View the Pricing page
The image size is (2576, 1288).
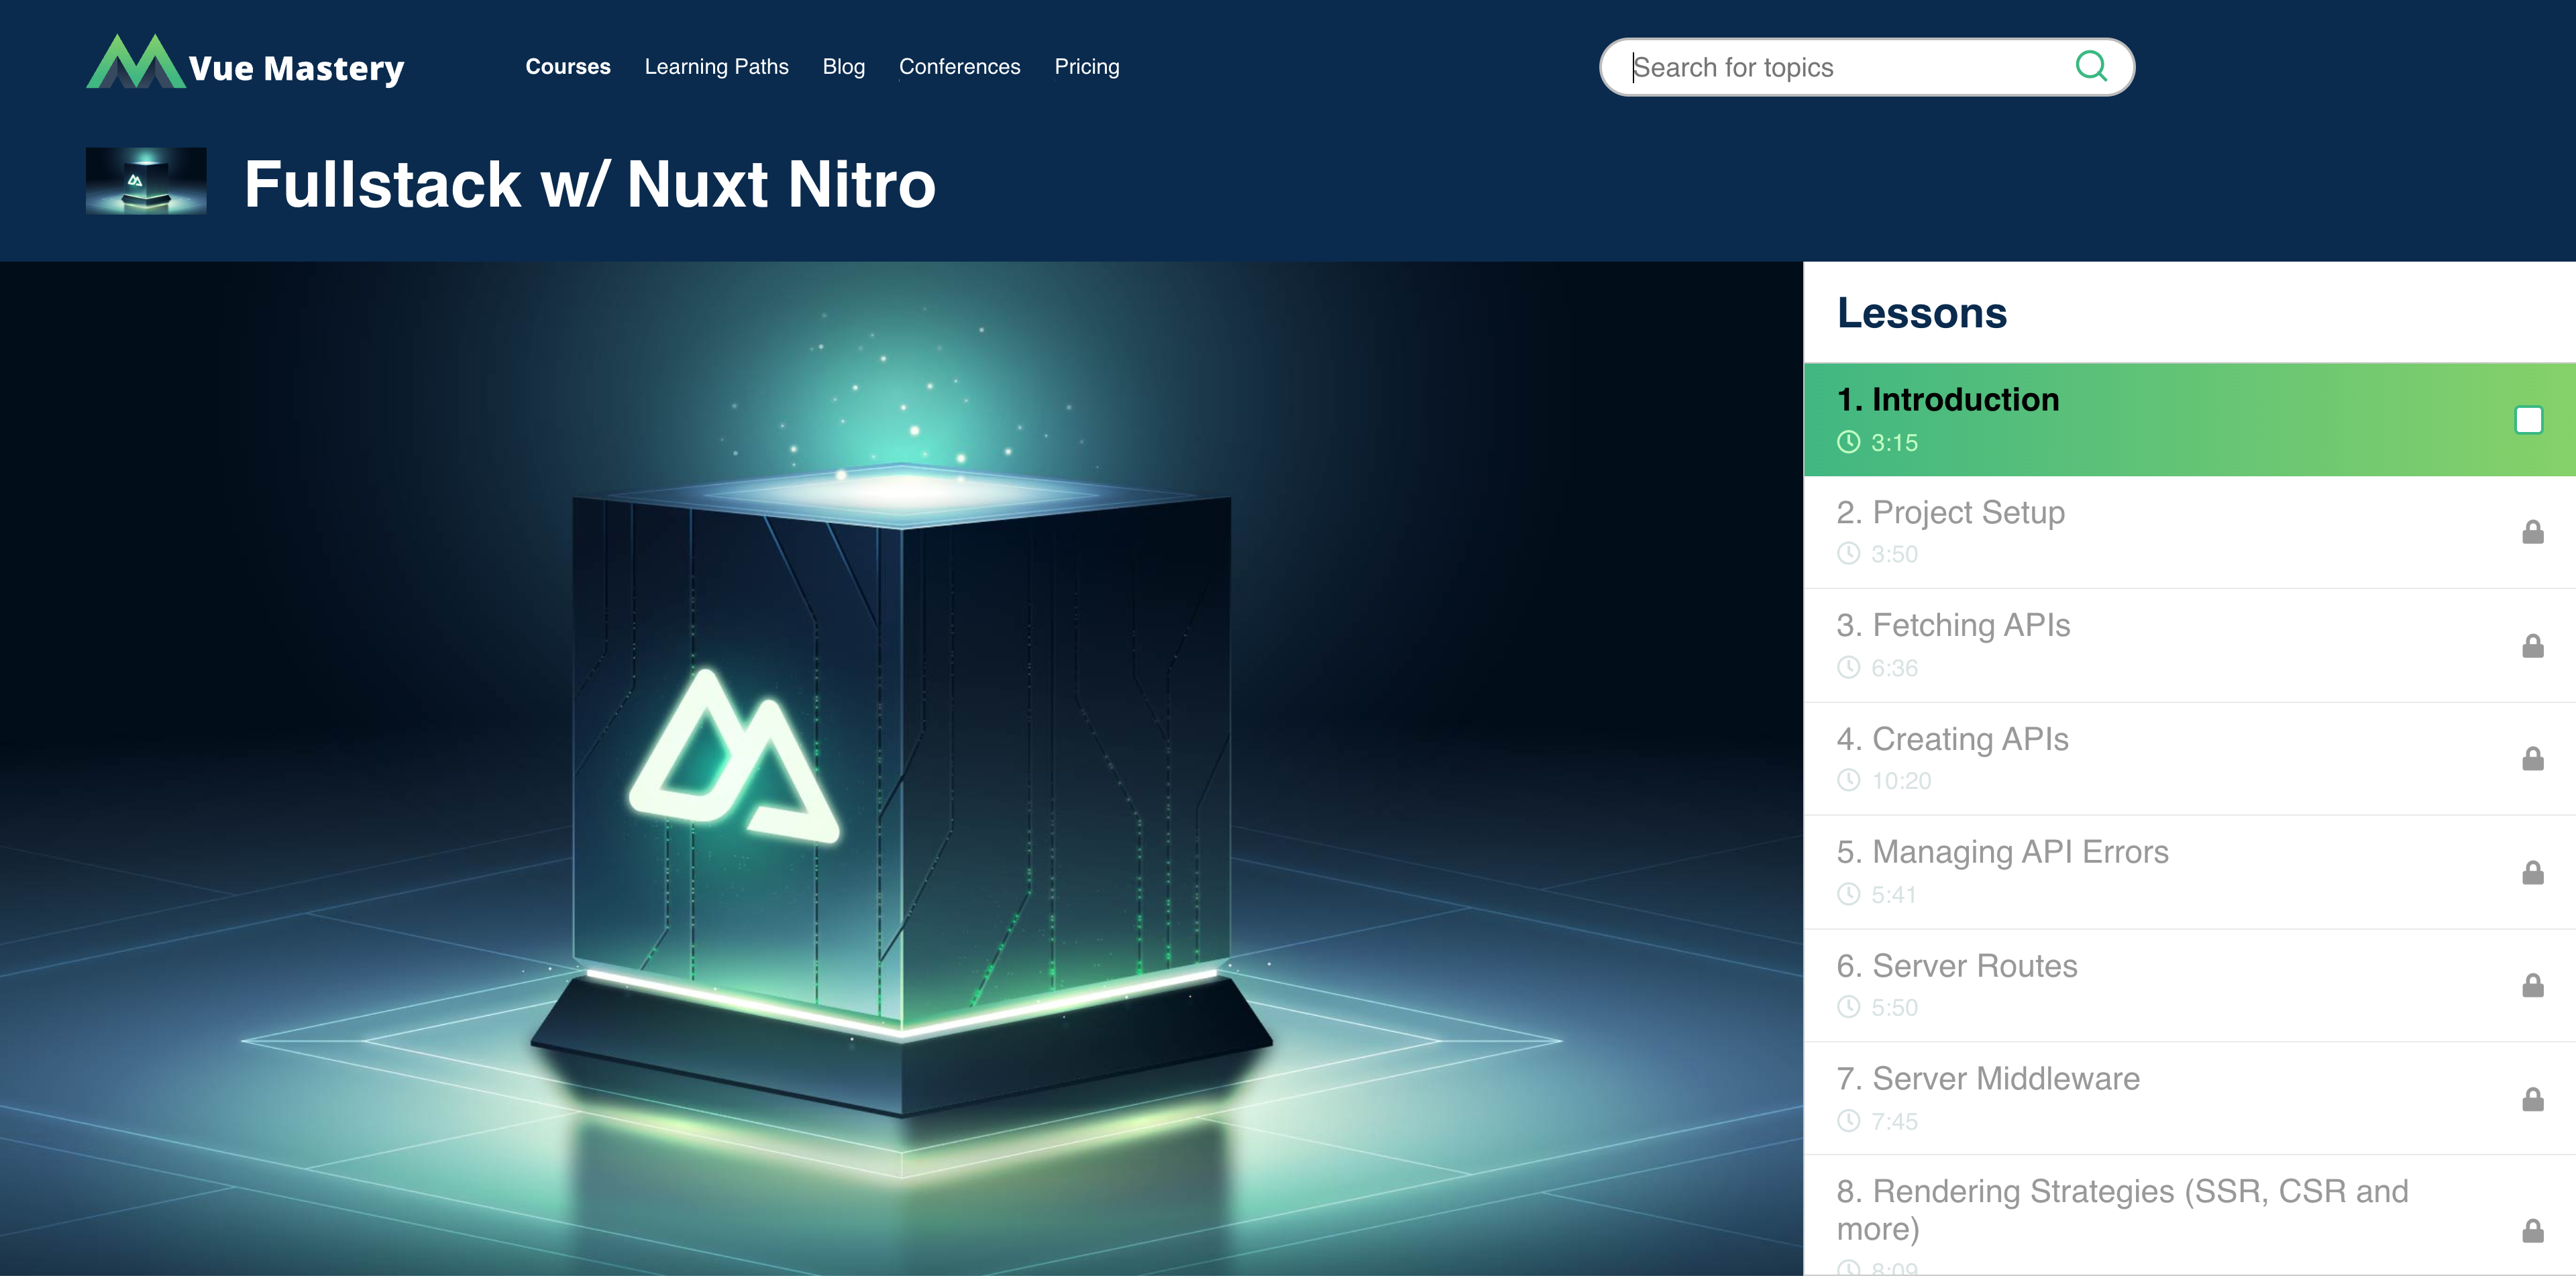pos(1086,67)
